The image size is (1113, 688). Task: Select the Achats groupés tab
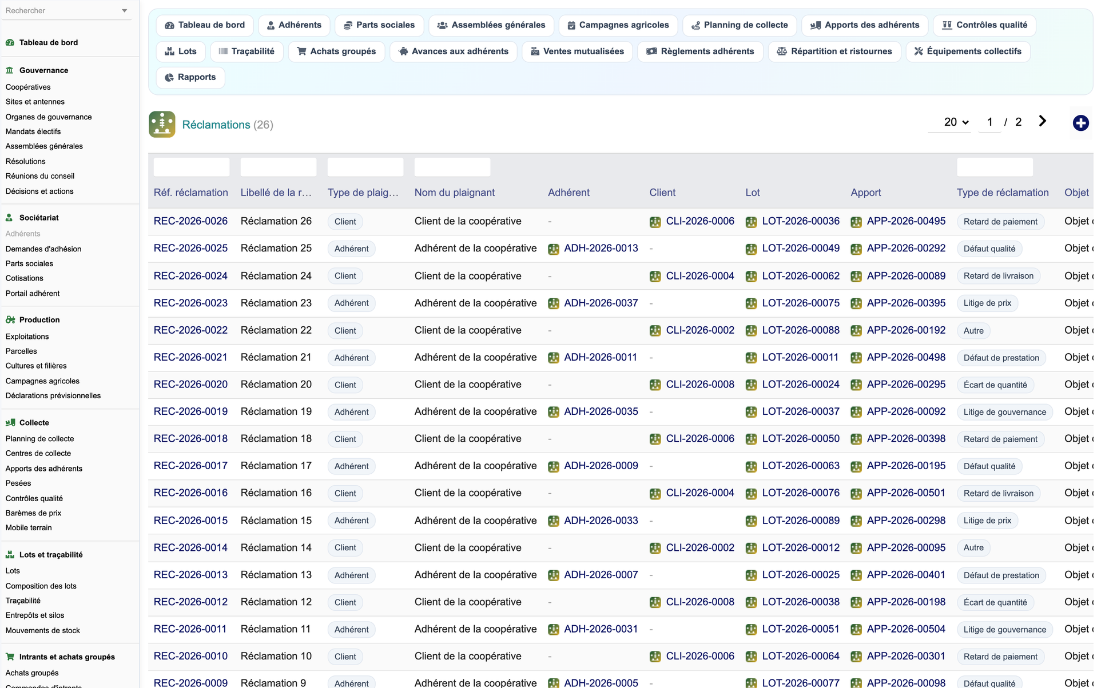[x=336, y=51]
